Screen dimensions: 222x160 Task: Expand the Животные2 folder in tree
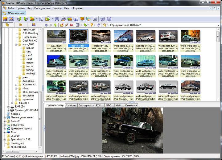[x=16, y=84]
